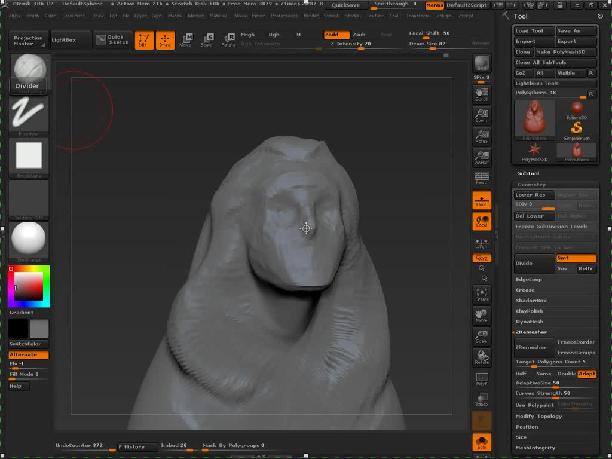Open the Preferences menu
612x459 pixels.
click(284, 16)
